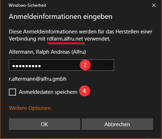162x139 pixels.
Task: Confirm credentials with the OK button
Action: [x=44, y=124]
